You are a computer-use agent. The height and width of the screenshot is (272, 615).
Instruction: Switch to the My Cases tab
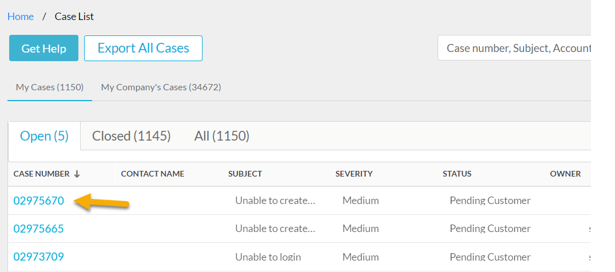(x=50, y=87)
